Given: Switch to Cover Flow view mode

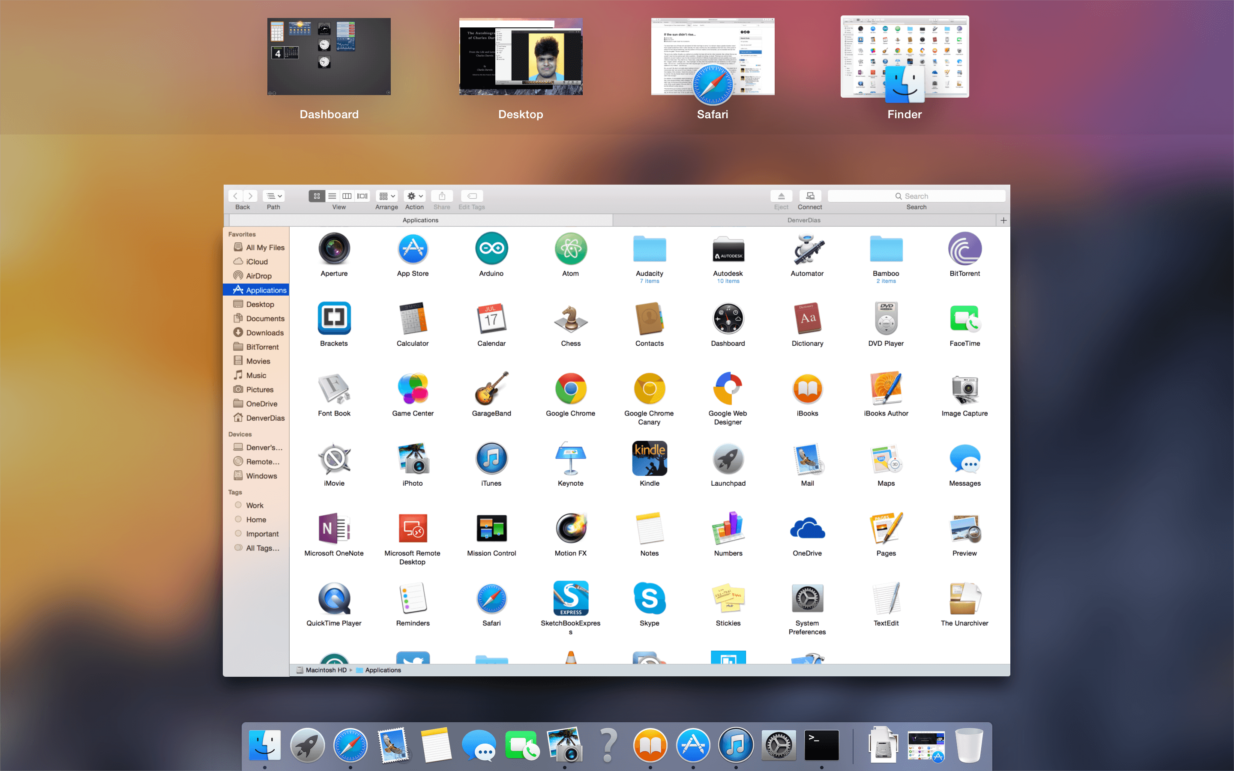Looking at the screenshot, I should 362,196.
